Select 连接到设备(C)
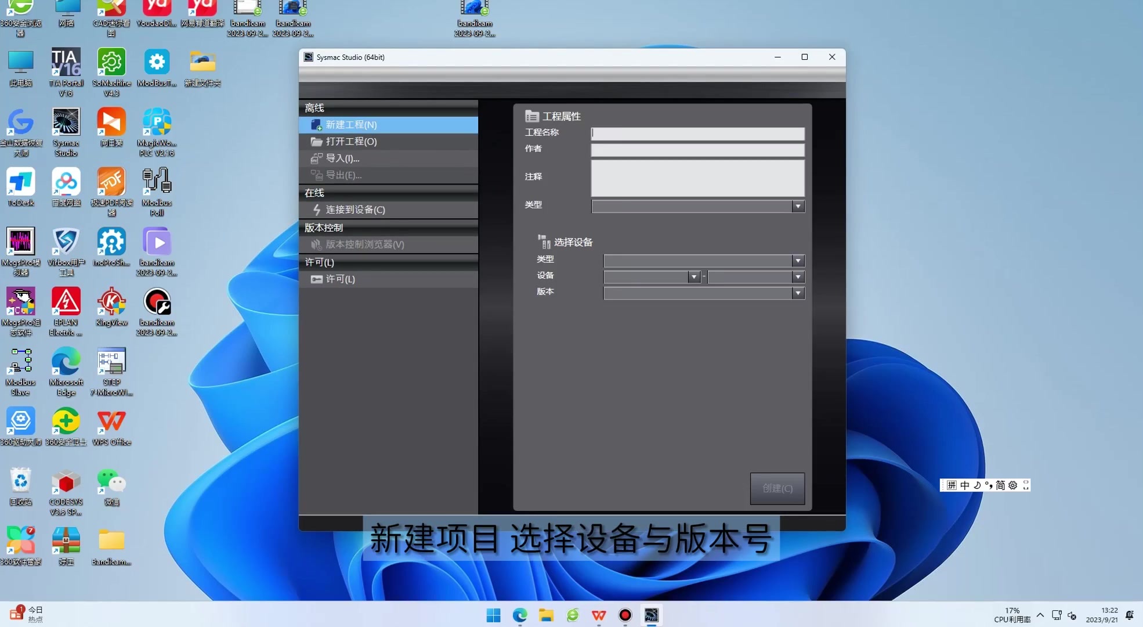Image resolution: width=1143 pixels, height=627 pixels. point(388,210)
